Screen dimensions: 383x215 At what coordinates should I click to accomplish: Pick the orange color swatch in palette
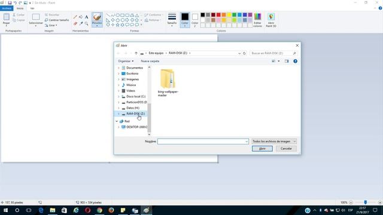tap(224, 15)
